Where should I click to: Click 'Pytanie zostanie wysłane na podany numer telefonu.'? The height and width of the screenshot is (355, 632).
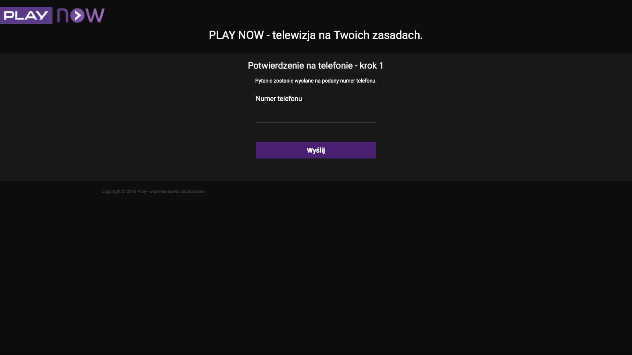pyautogui.click(x=316, y=81)
